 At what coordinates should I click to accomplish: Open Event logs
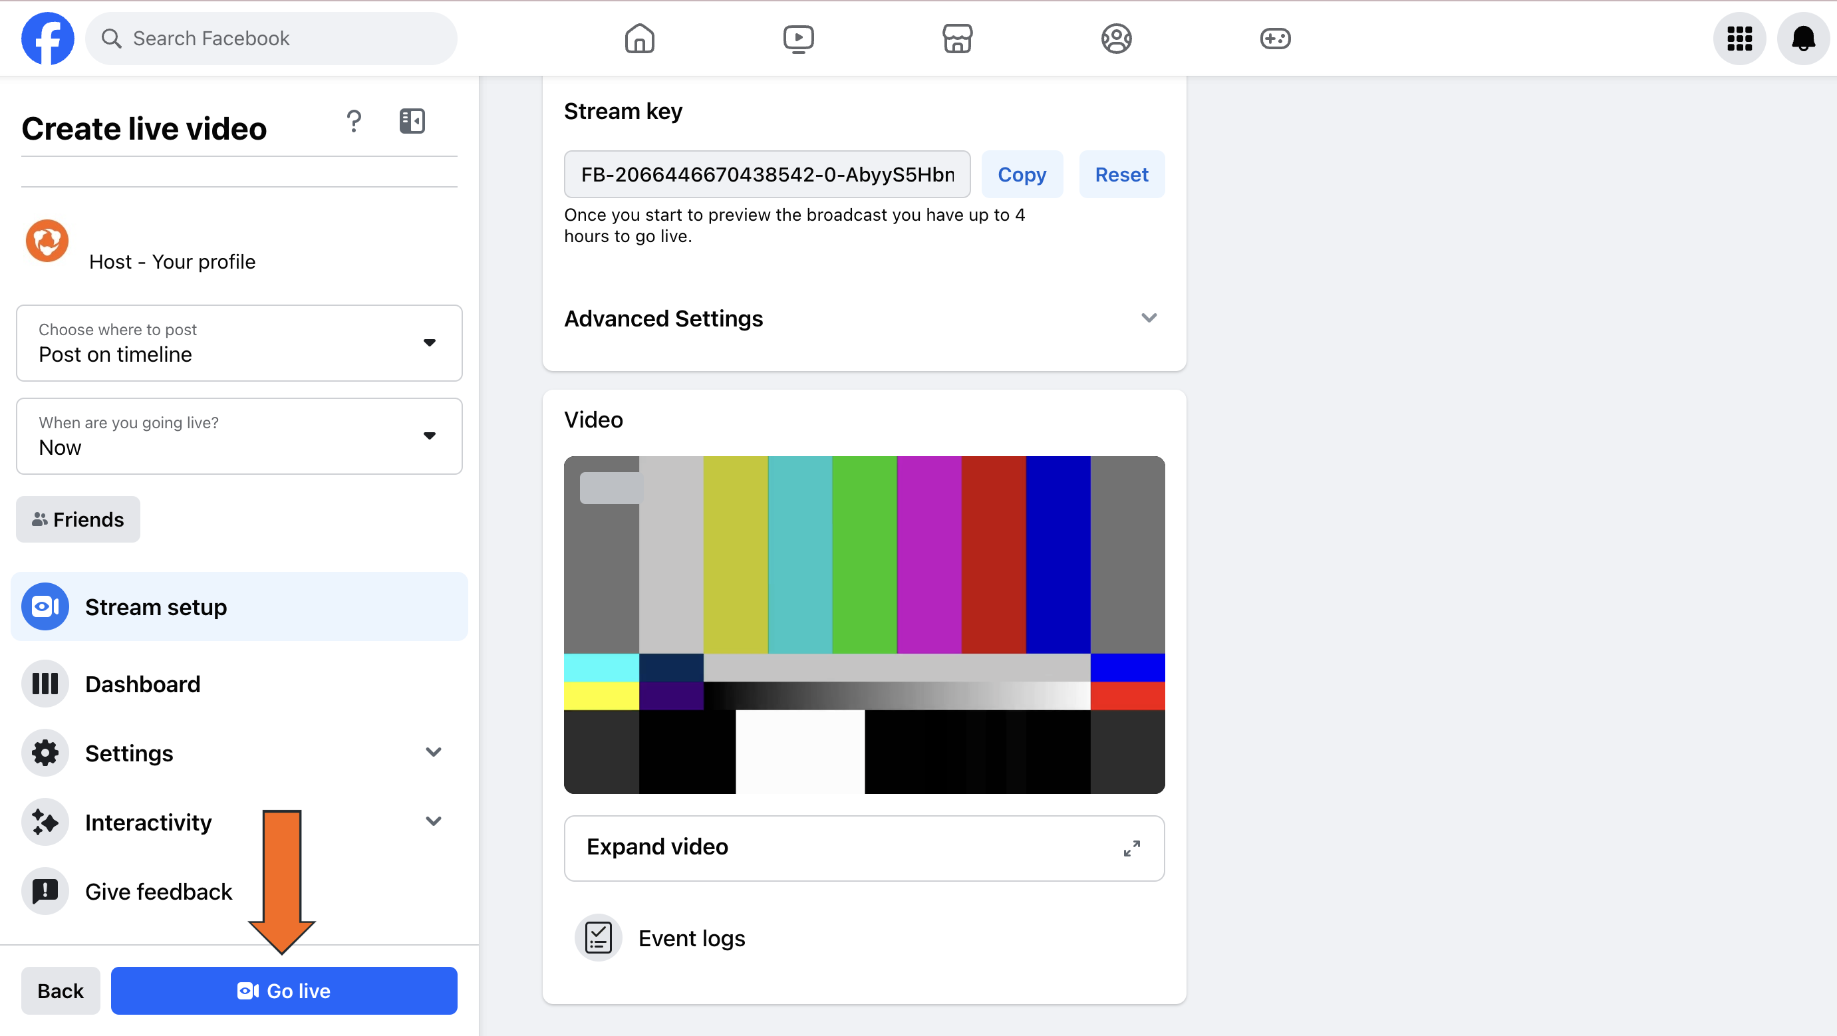(x=691, y=938)
